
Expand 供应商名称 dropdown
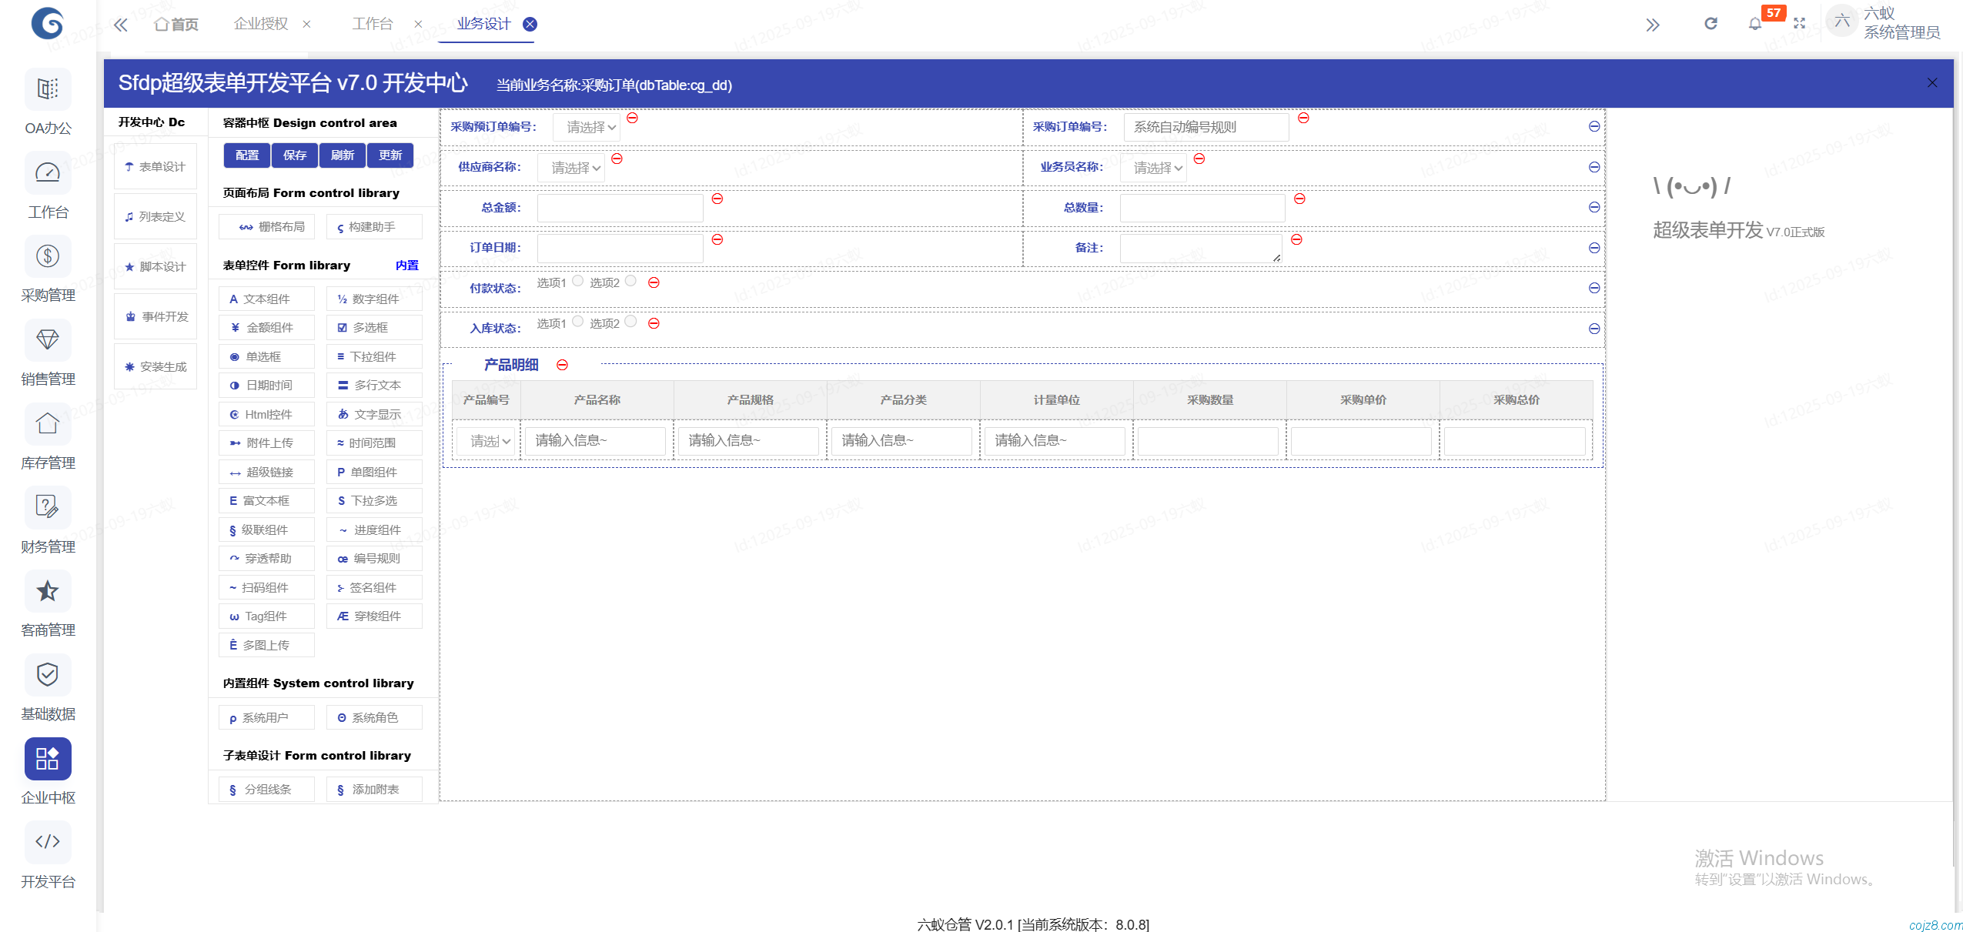click(571, 168)
